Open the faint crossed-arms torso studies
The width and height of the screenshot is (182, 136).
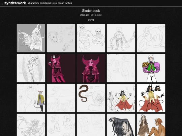(91, 125)
